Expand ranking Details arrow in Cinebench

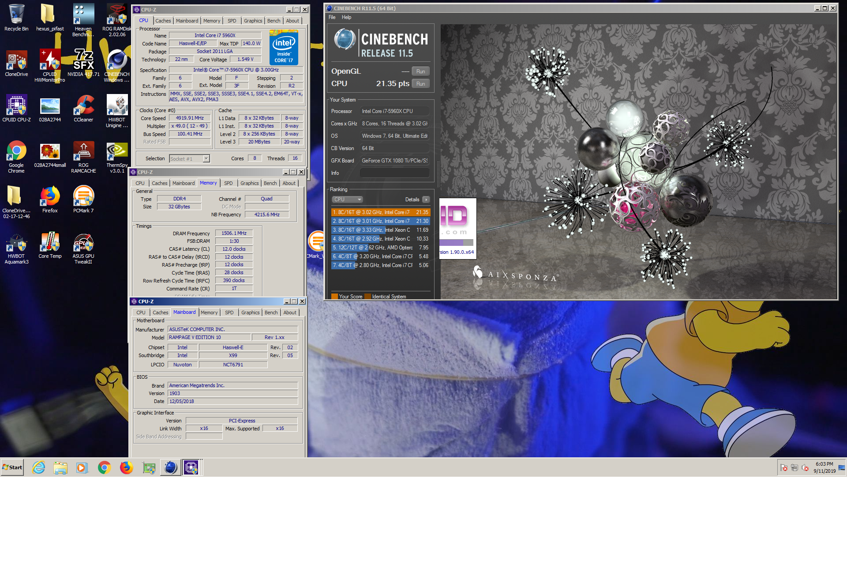click(426, 200)
